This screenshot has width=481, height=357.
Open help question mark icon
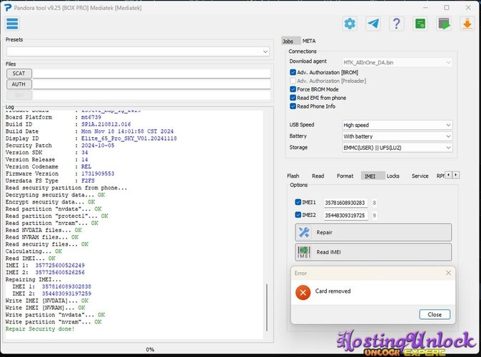pyautogui.click(x=396, y=24)
